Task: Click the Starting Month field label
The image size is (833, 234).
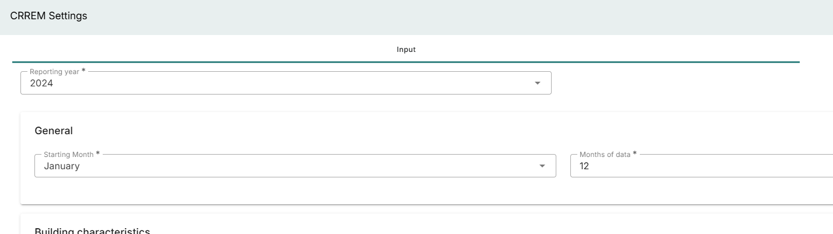Action: click(68, 154)
